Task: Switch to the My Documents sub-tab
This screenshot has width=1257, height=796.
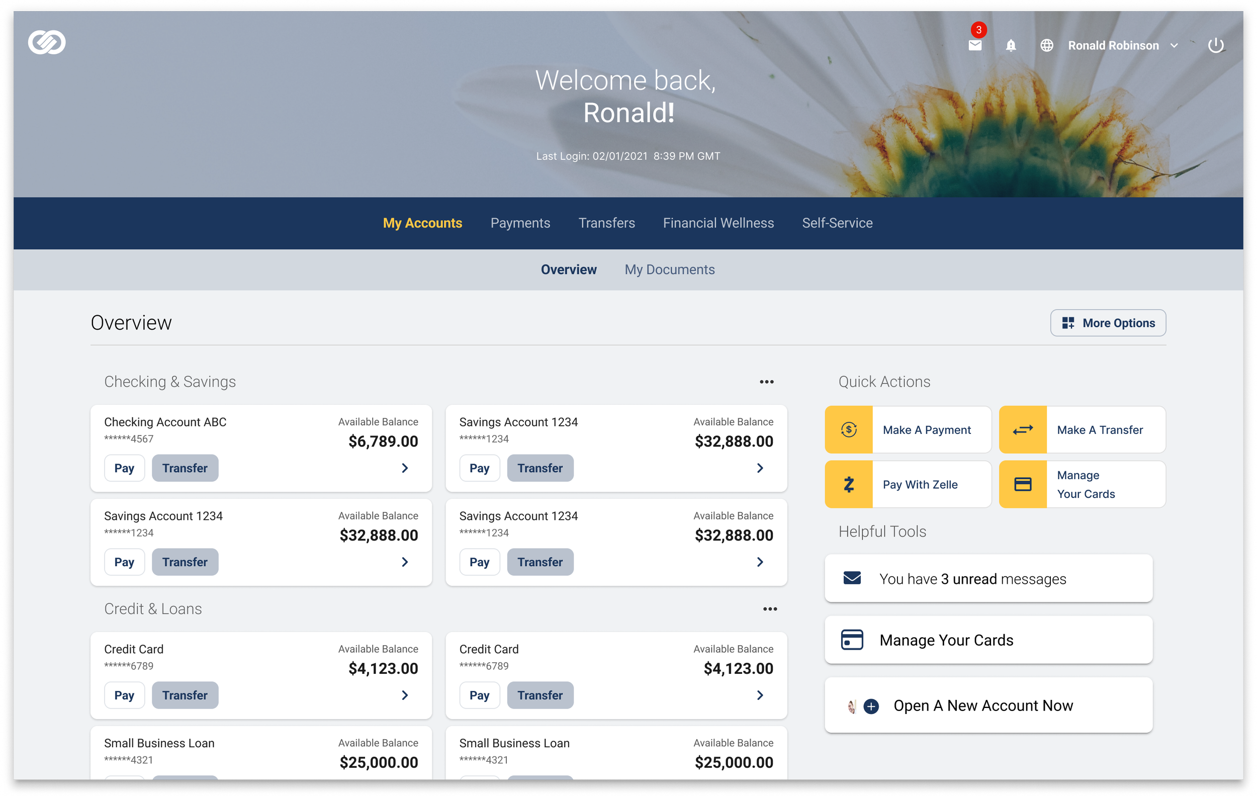Action: (669, 270)
